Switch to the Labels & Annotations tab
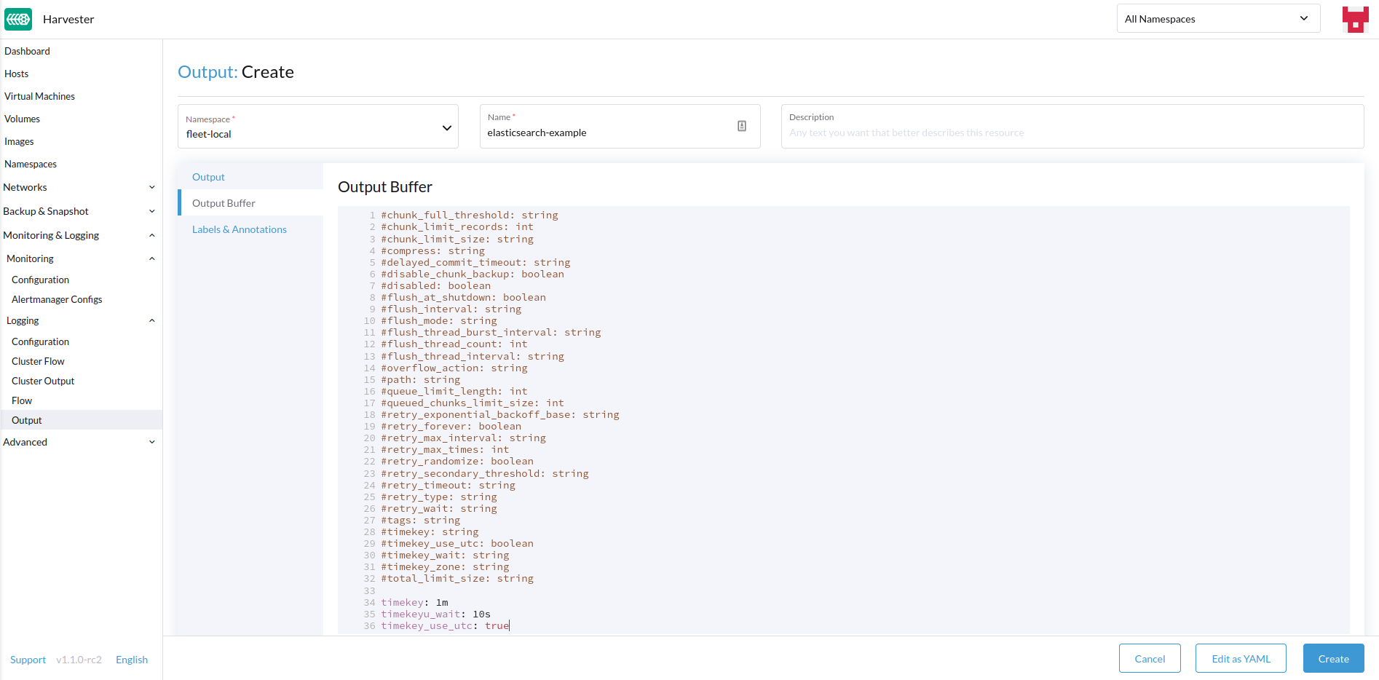 click(239, 229)
